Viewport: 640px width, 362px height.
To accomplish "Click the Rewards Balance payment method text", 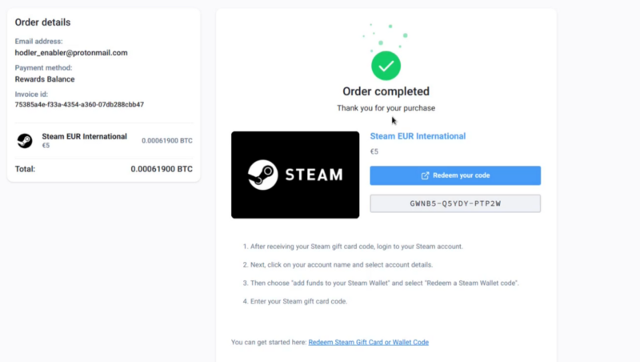I will (x=45, y=79).
